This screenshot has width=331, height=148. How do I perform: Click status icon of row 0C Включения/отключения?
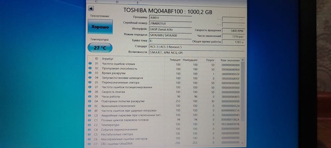pyautogui.click(x=90, y=106)
